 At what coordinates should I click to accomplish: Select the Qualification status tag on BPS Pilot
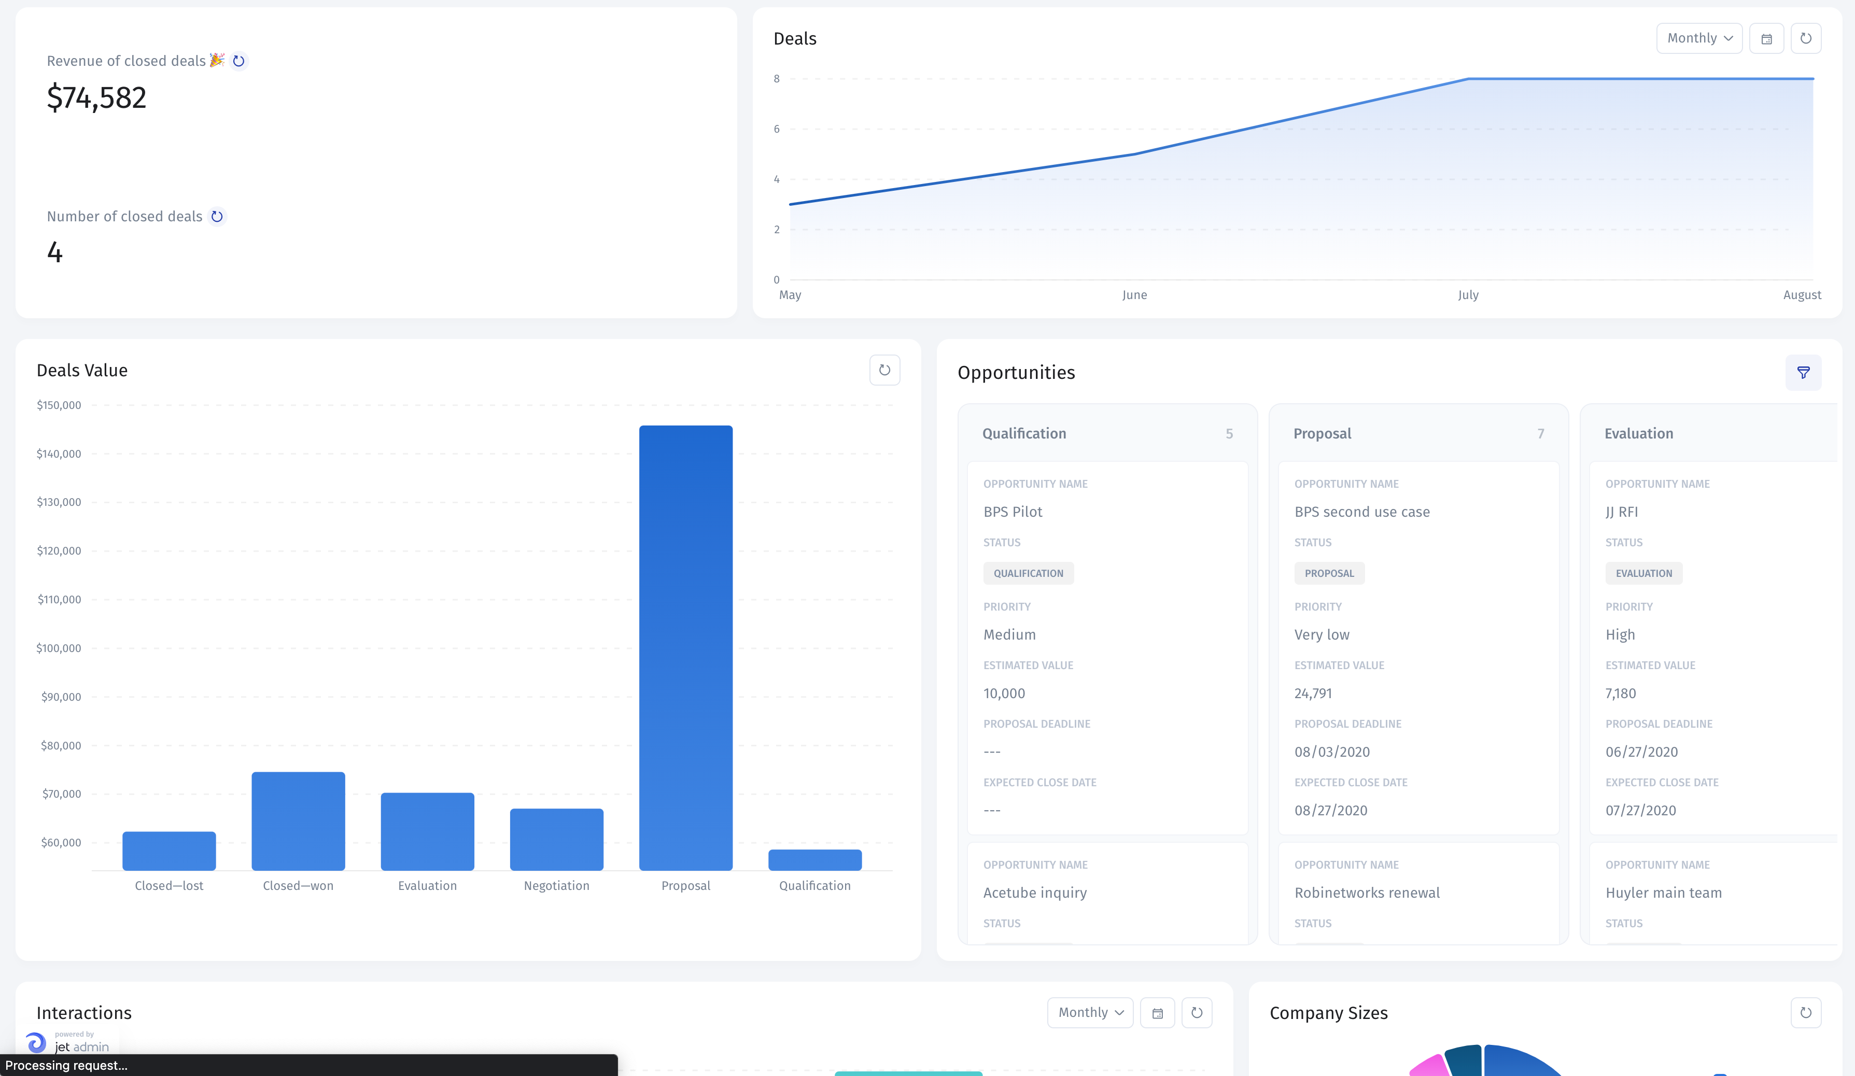click(1028, 573)
